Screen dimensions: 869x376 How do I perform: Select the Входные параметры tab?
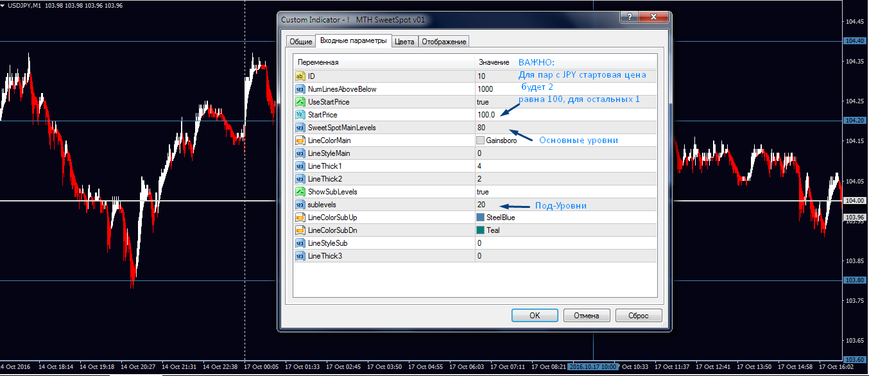[354, 40]
